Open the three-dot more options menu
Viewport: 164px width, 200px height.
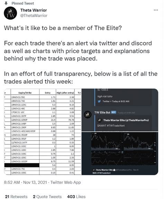tap(156, 10)
